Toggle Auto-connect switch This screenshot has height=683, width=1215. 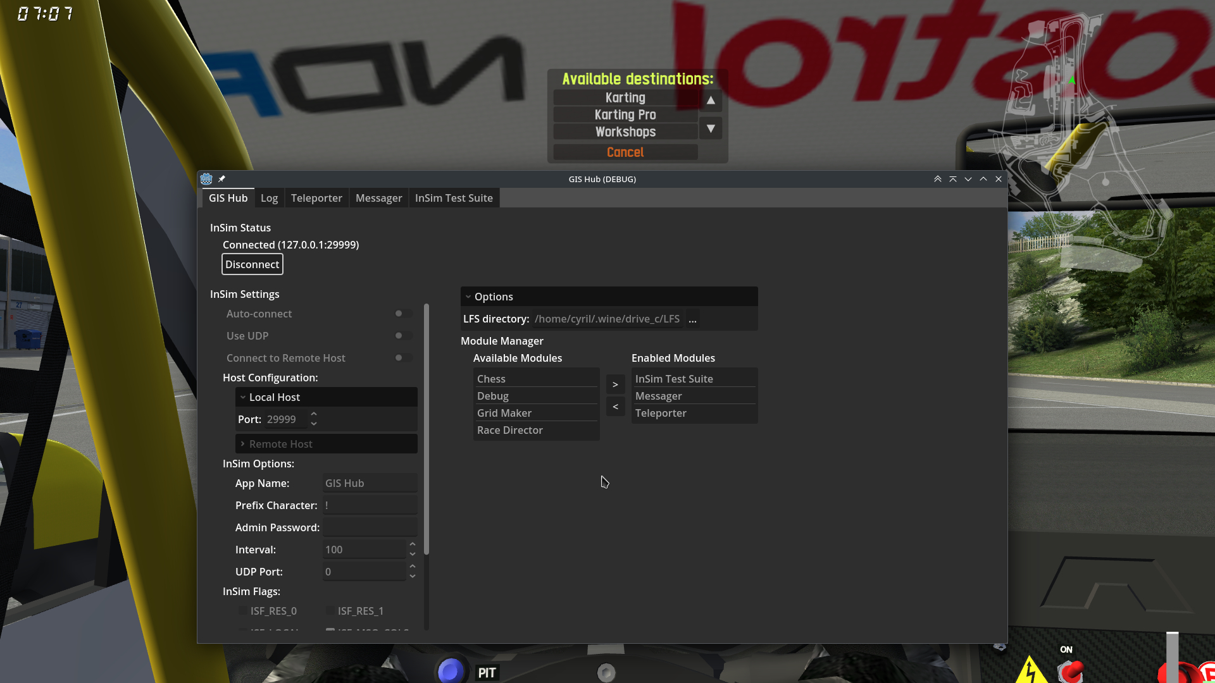click(x=402, y=314)
